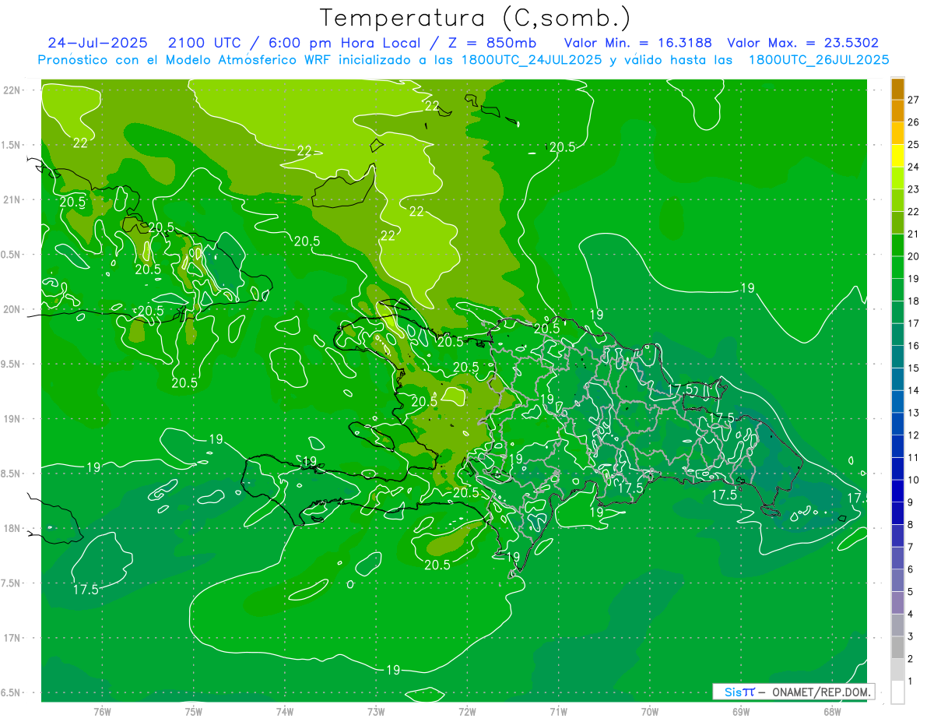Click the 68W longitude axis label
The image size is (934, 722).
tap(832, 711)
